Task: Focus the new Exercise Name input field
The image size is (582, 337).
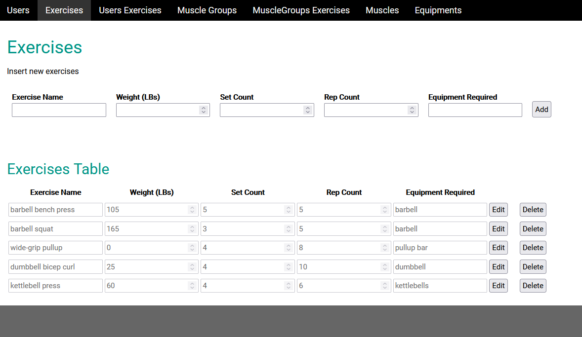Action: click(59, 110)
